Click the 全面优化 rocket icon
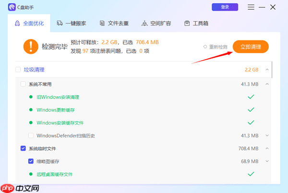This screenshot has height=193, width=288. coord(18,23)
